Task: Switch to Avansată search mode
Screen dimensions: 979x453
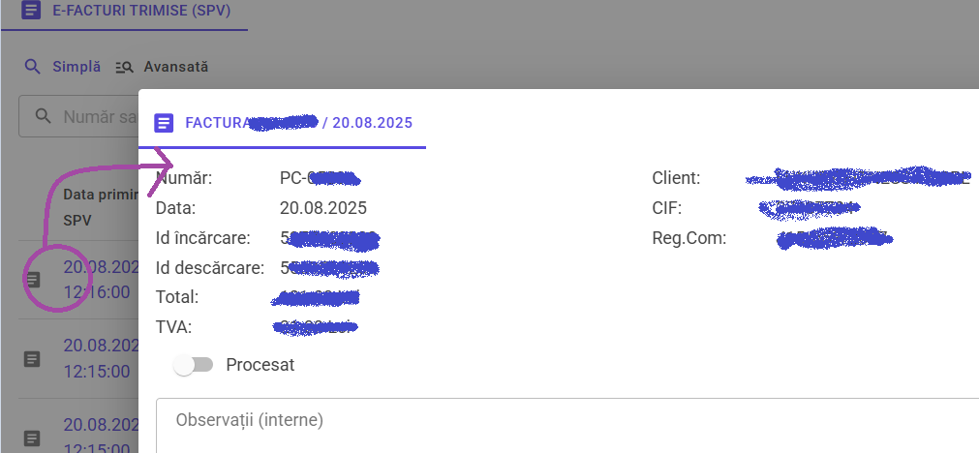Action: click(162, 67)
